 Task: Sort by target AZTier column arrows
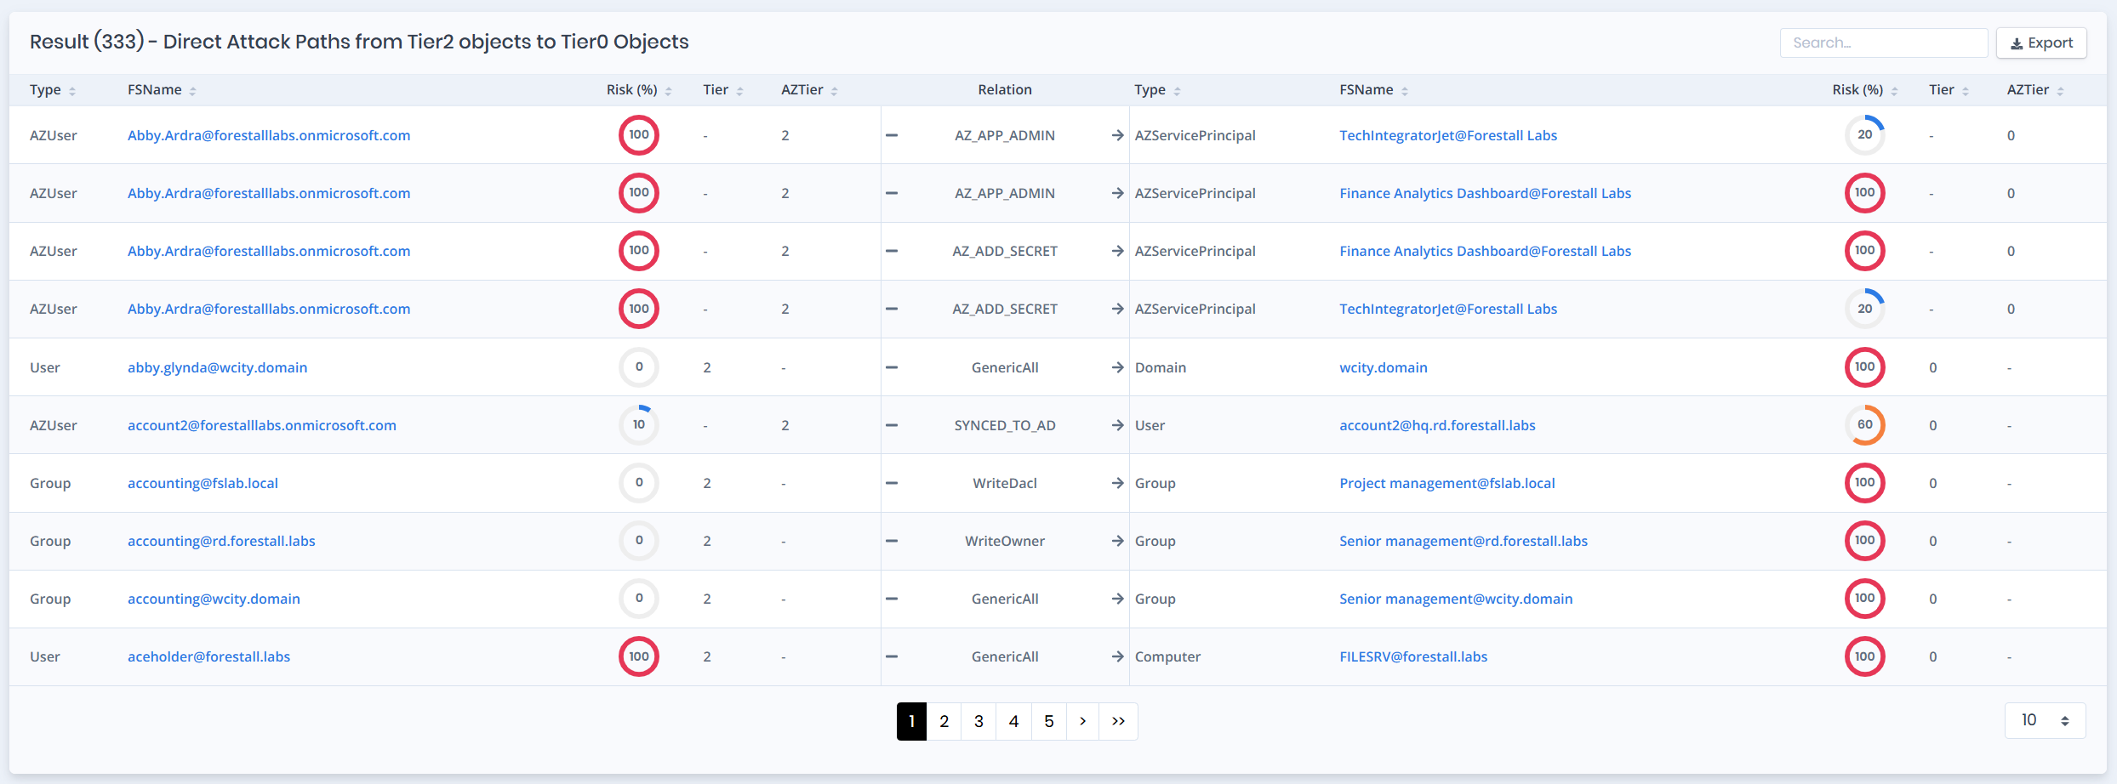pos(2061,91)
